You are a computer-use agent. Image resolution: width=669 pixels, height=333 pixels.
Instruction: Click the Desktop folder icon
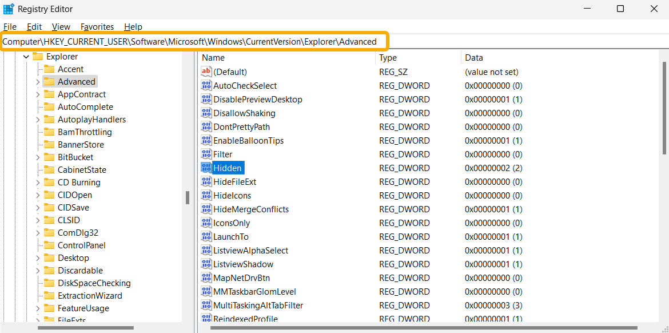[49, 257]
